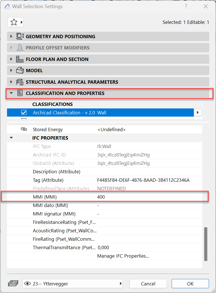Toggle the eye icon on the layer selector
The image size is (216, 293).
coord(28,284)
